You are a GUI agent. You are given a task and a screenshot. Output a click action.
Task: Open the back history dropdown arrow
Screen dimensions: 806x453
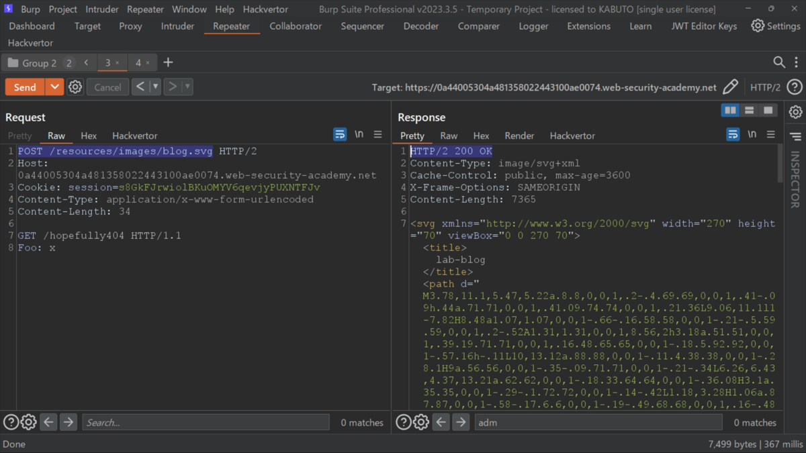pos(155,87)
